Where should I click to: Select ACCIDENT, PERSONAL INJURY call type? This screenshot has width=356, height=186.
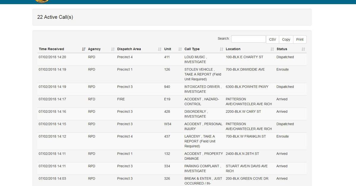pos(203,126)
